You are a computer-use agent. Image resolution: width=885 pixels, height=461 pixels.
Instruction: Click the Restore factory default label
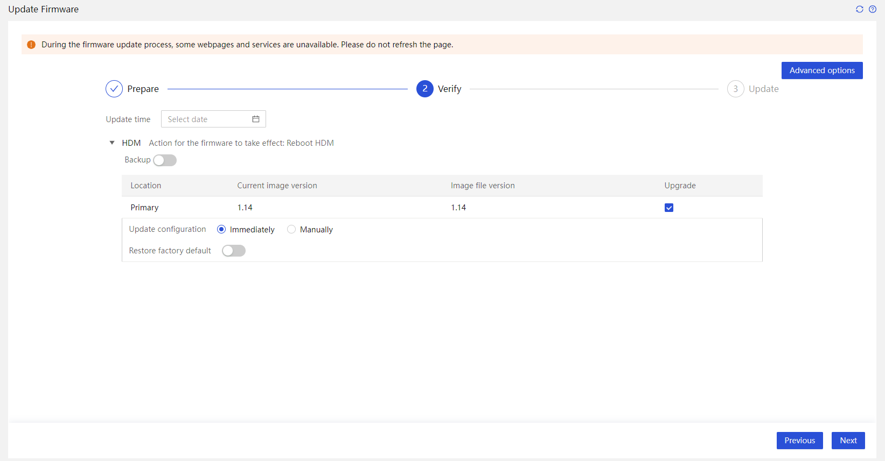coord(170,251)
